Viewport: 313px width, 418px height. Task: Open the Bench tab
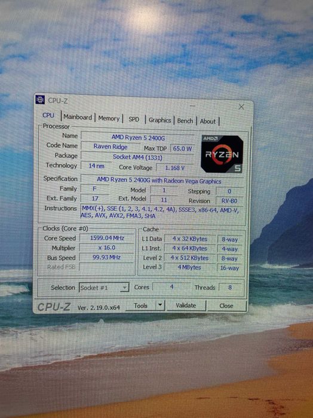pyautogui.click(x=185, y=121)
